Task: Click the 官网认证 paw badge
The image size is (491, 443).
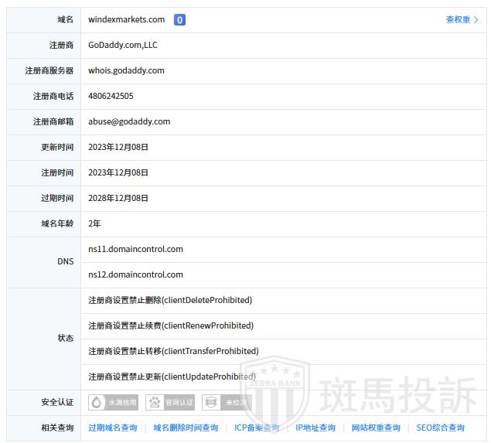Action: point(170,402)
